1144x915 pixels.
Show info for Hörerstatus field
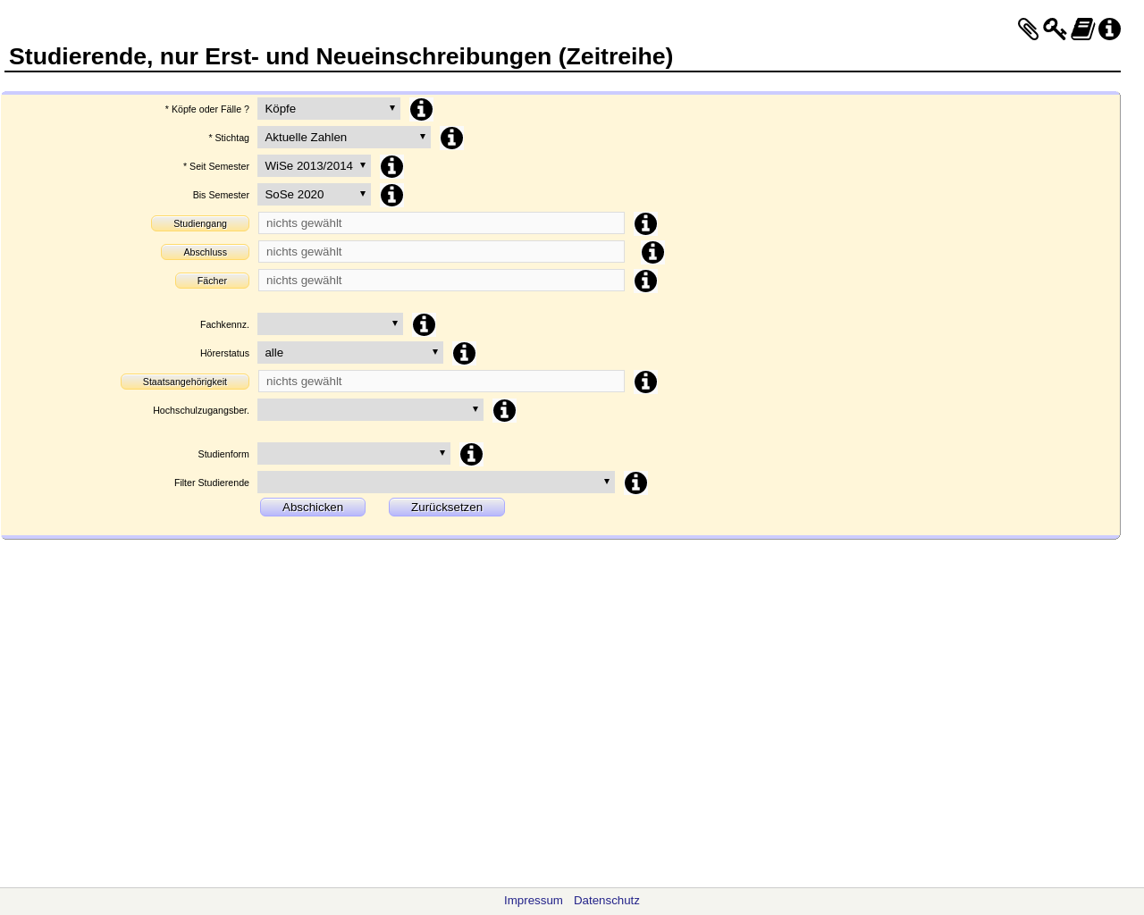coord(464,353)
